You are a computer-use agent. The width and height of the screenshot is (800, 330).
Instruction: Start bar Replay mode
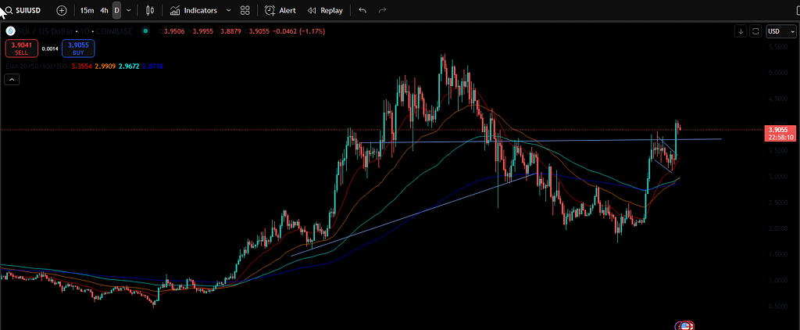click(325, 11)
